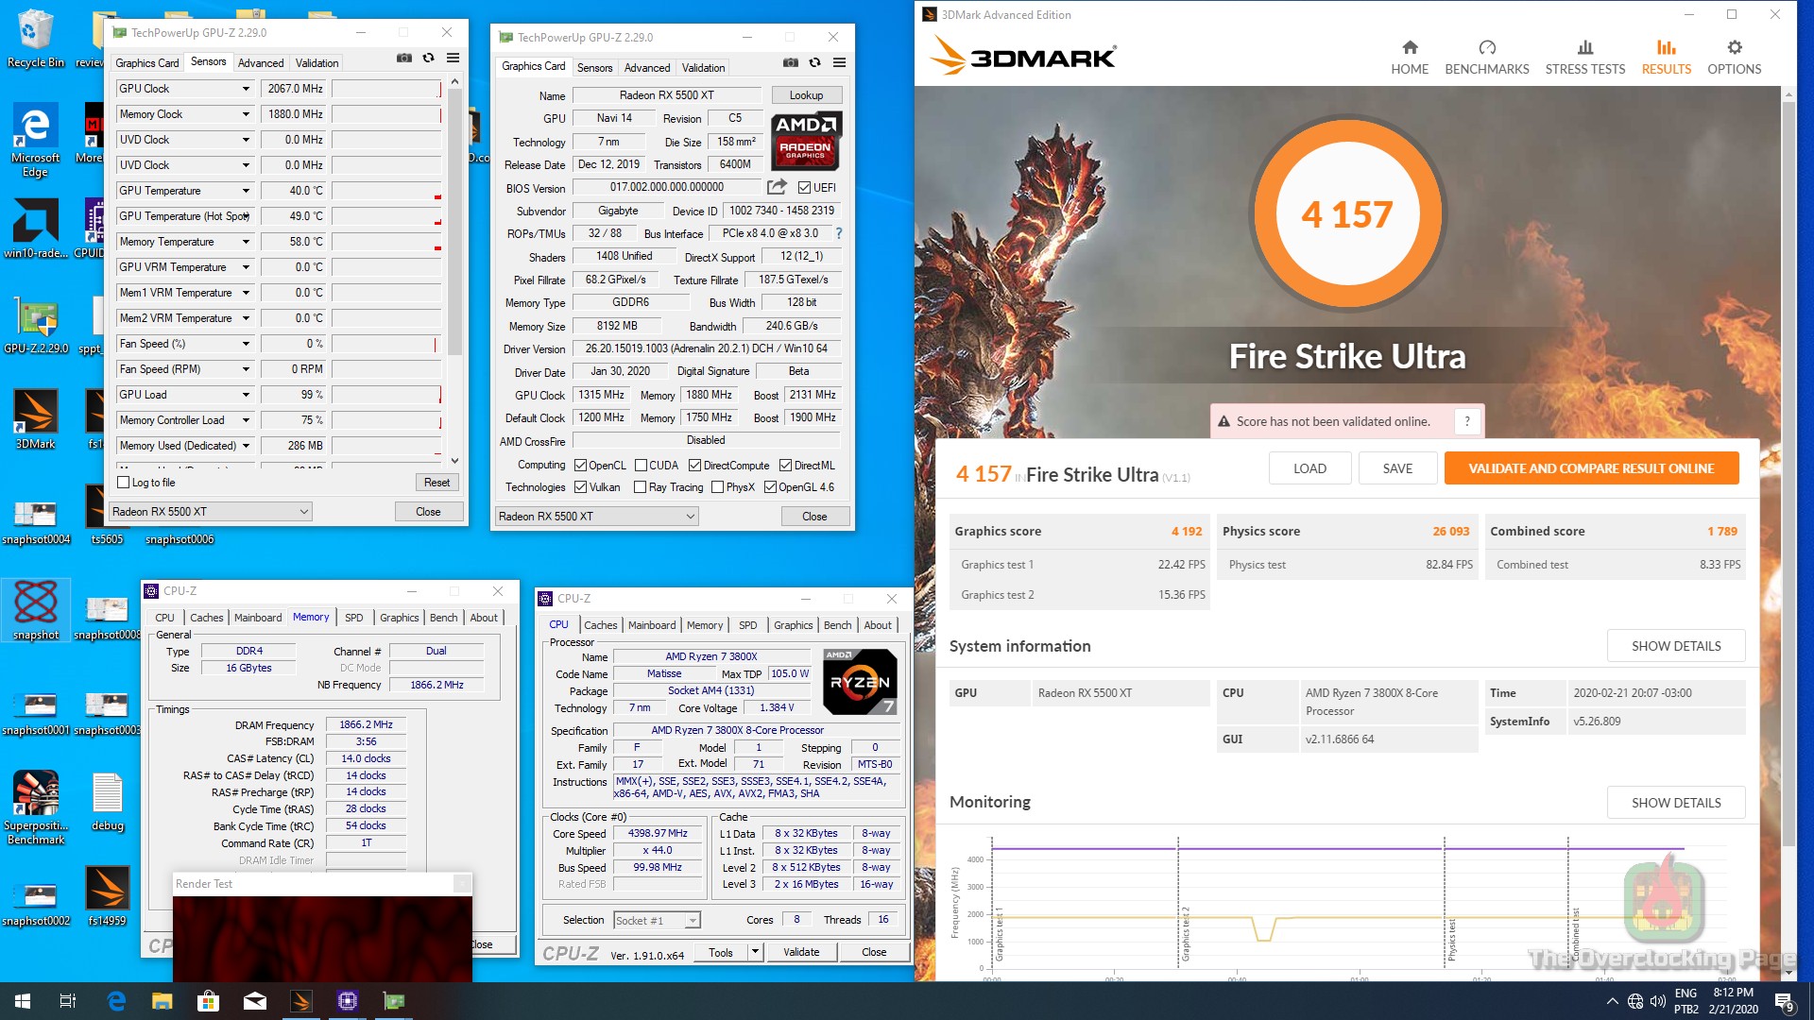Switch to the Advanced tab in GPU-Z Sensors window

(260, 63)
